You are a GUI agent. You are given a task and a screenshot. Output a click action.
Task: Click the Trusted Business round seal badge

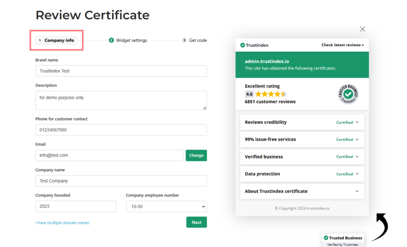(x=348, y=94)
